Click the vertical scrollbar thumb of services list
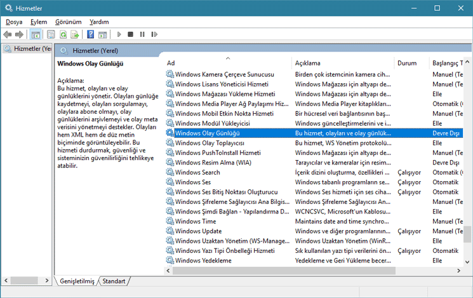Screen dimensions: 473x298 tap(467, 234)
